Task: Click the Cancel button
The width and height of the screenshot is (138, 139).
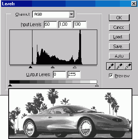Action: click(x=119, y=27)
